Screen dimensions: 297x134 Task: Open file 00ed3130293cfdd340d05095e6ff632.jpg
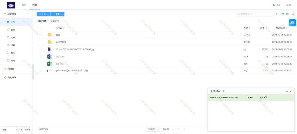click(75, 49)
